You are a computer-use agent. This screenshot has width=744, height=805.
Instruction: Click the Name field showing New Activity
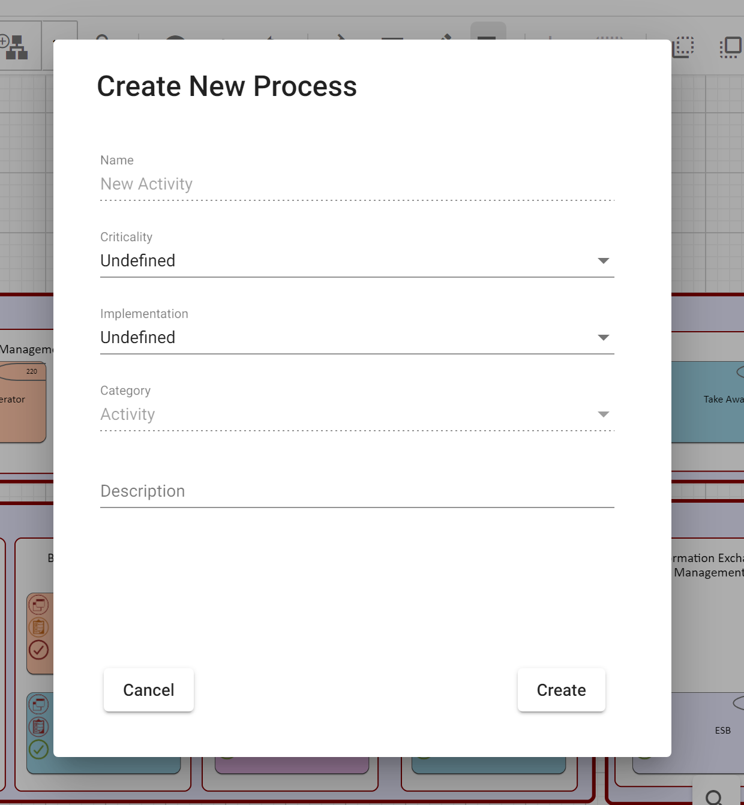click(x=357, y=184)
